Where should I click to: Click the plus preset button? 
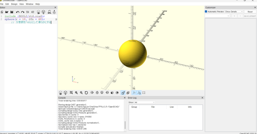[234, 16]
